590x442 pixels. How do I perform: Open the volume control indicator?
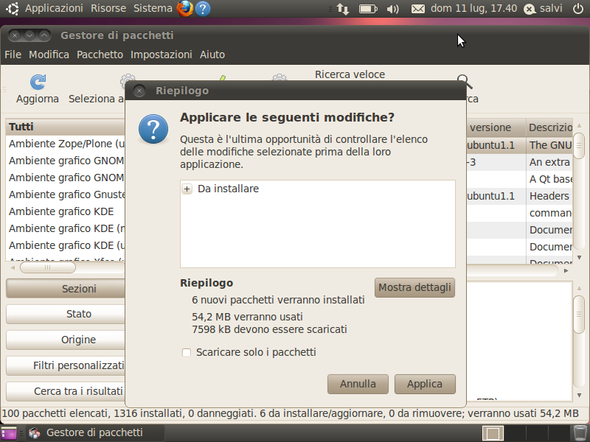tap(392, 9)
